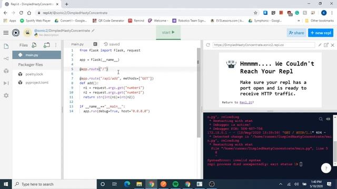The width and height of the screenshot is (337, 189).
Task: Follow the Repl.it return link
Action: [246, 102]
